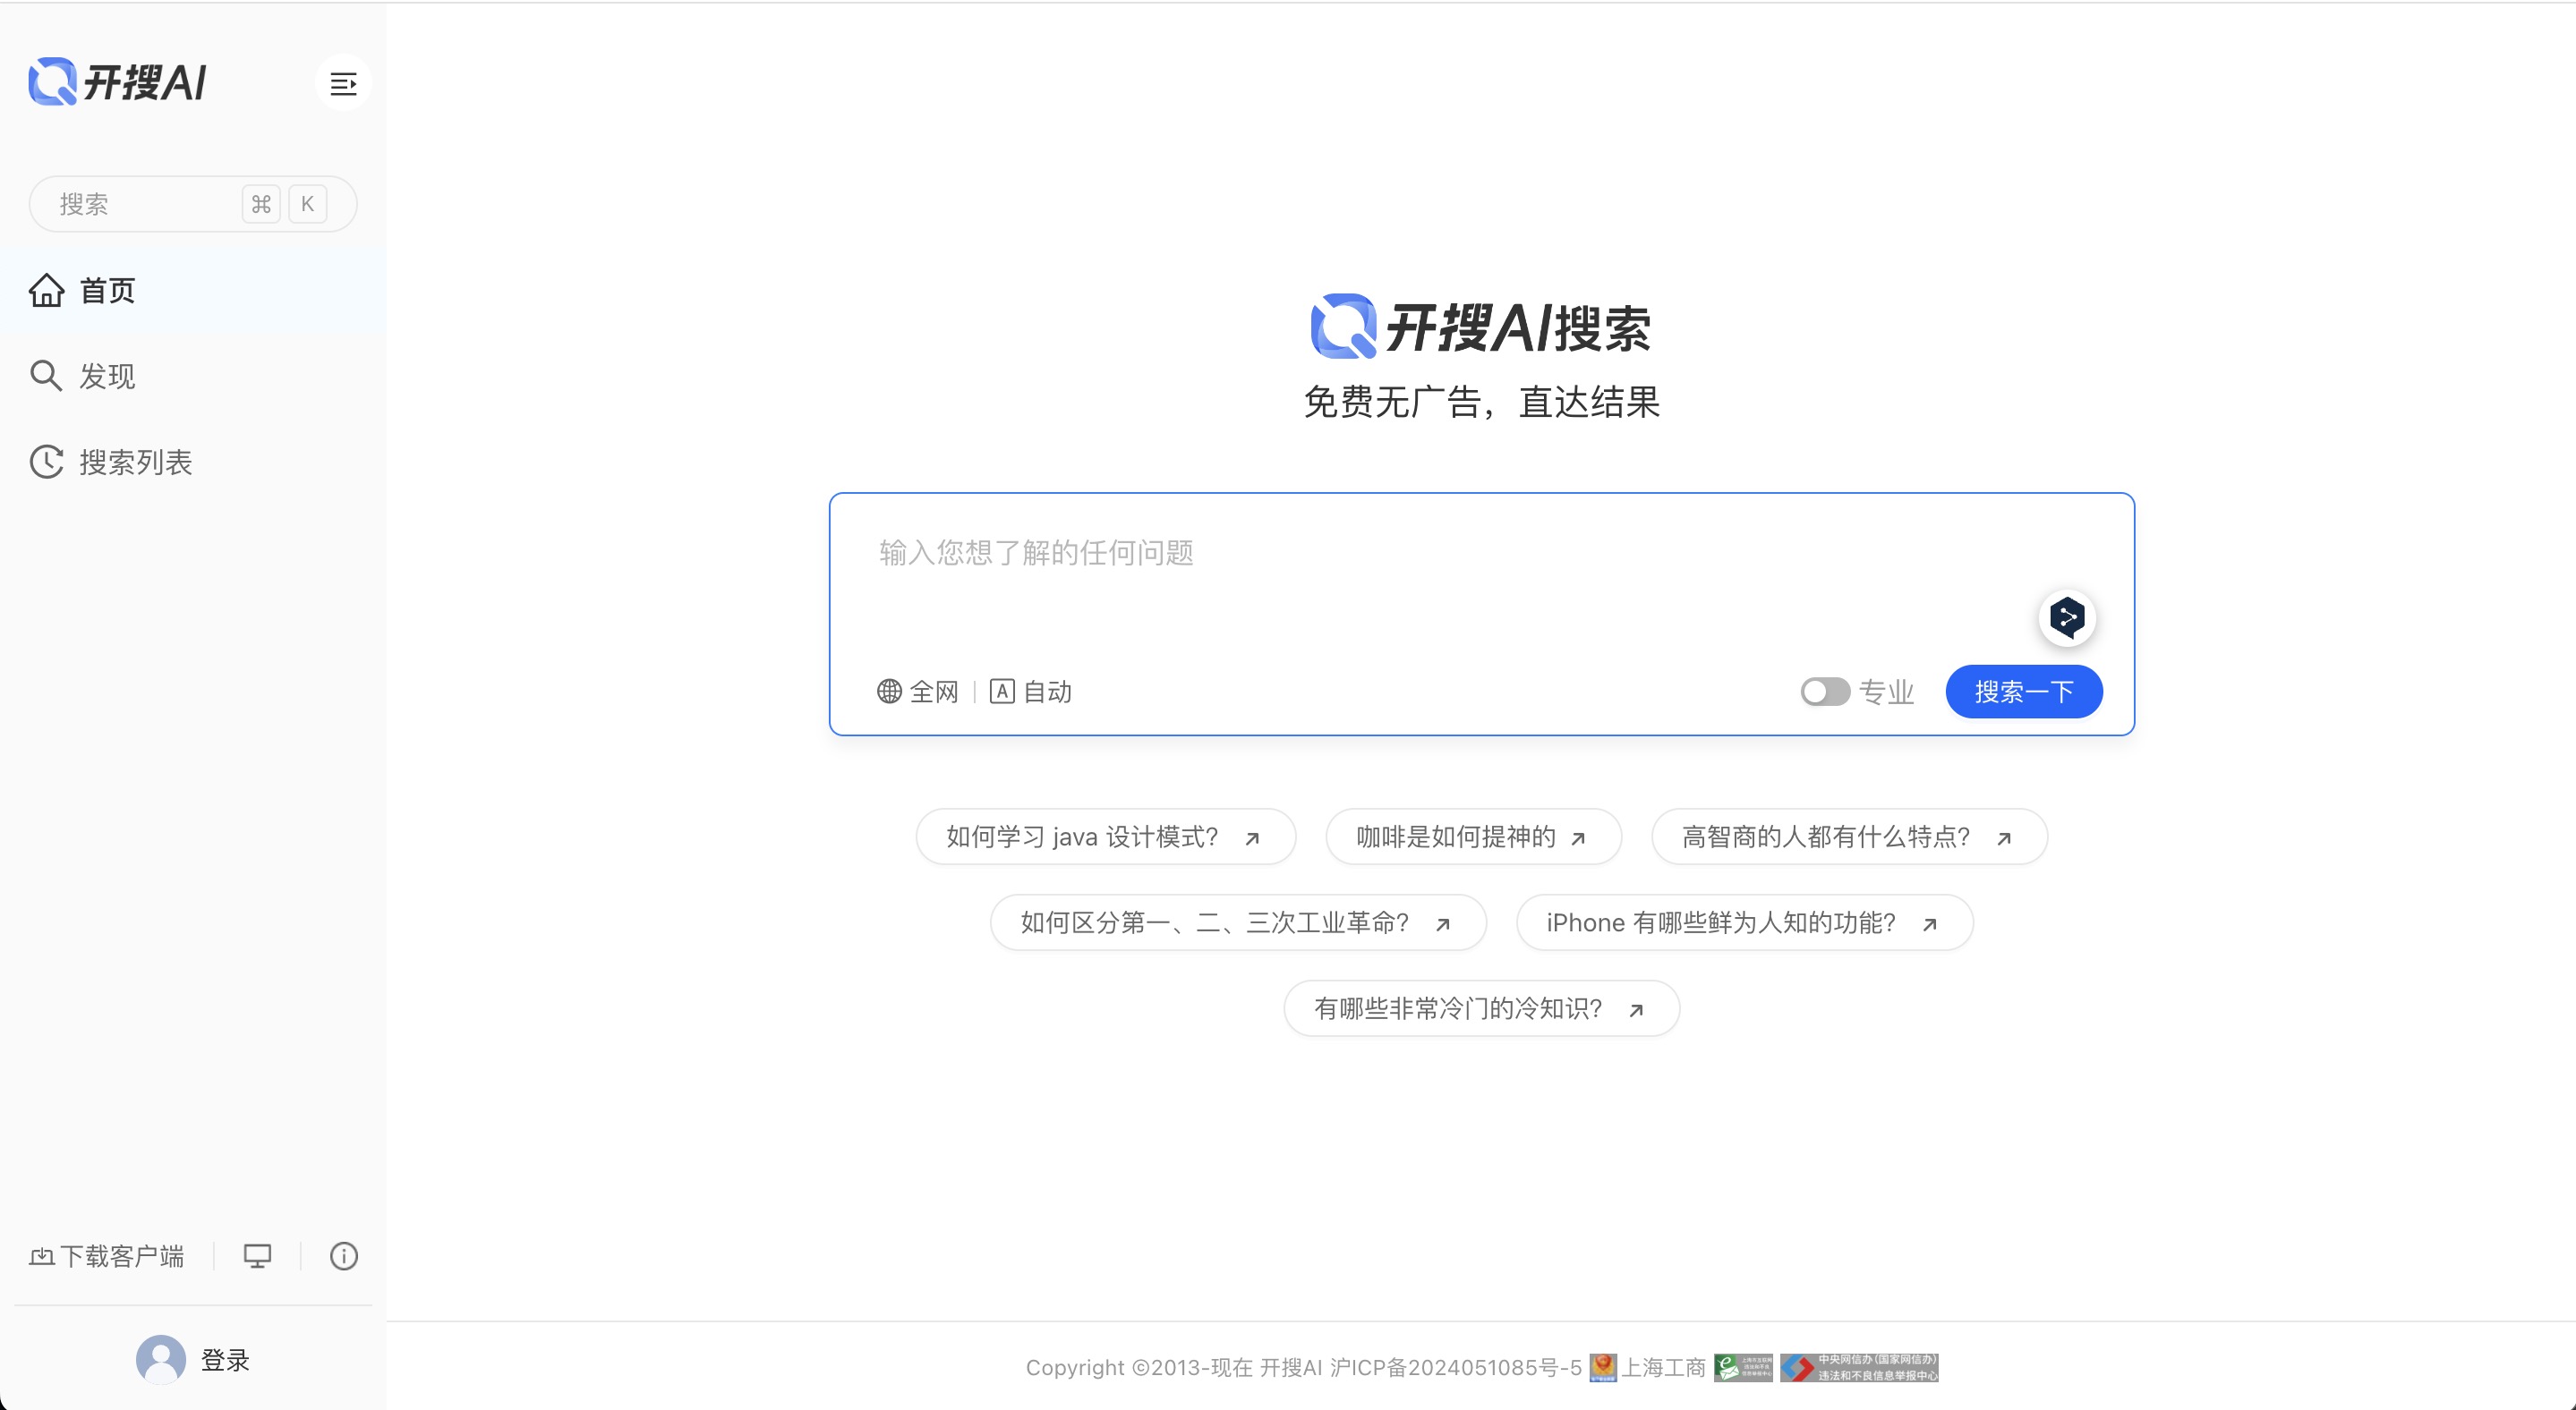
Task: Select suggestion 如何学习 java 设计模式?
Action: click(x=1106, y=837)
